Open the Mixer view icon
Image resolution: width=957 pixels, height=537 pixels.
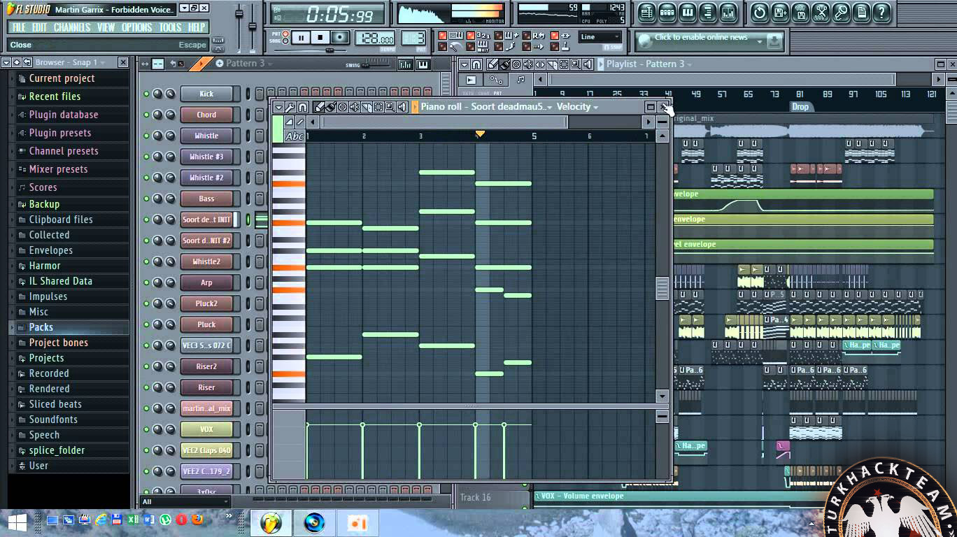(728, 13)
